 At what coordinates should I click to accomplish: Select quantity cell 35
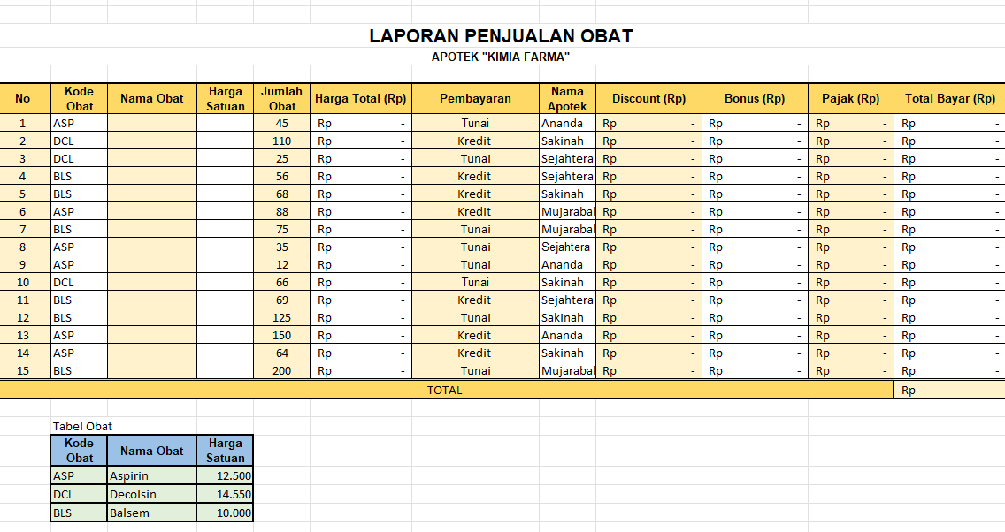[282, 247]
